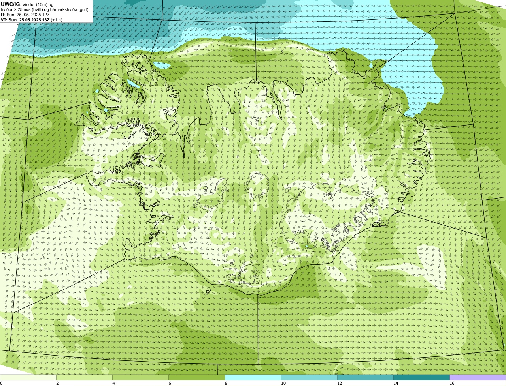This screenshot has height=386, width=506.
Task: Click the light cyan 8–10 m/s legend swatch
Action: coord(253,378)
